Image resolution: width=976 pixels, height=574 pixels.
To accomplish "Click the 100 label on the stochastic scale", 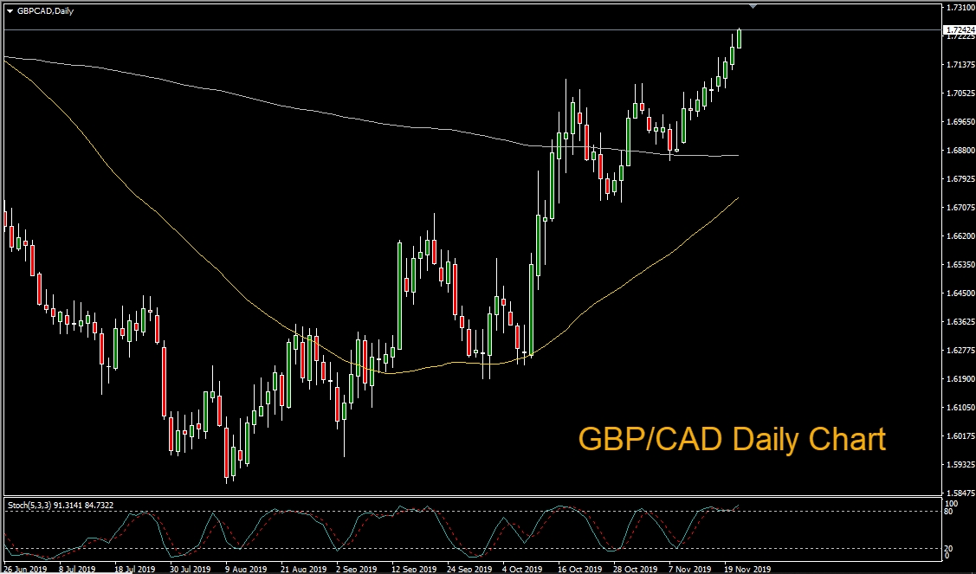I will (952, 503).
